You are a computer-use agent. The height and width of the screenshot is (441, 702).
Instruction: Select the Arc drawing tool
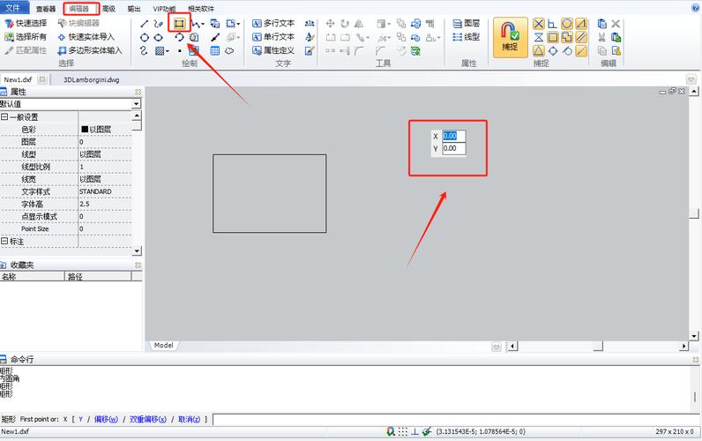point(180,37)
